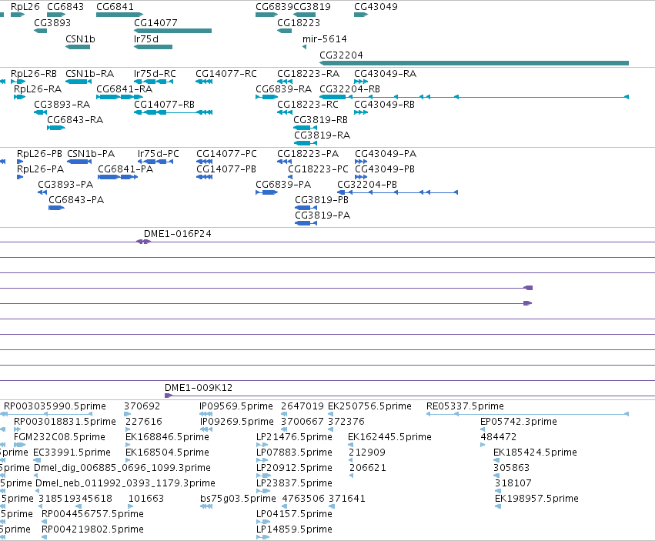Open the CG18223 gene label

tap(299, 22)
